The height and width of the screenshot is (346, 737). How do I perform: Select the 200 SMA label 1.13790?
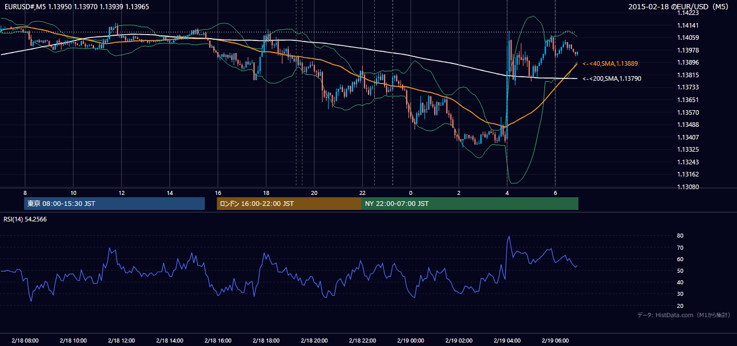click(x=611, y=78)
